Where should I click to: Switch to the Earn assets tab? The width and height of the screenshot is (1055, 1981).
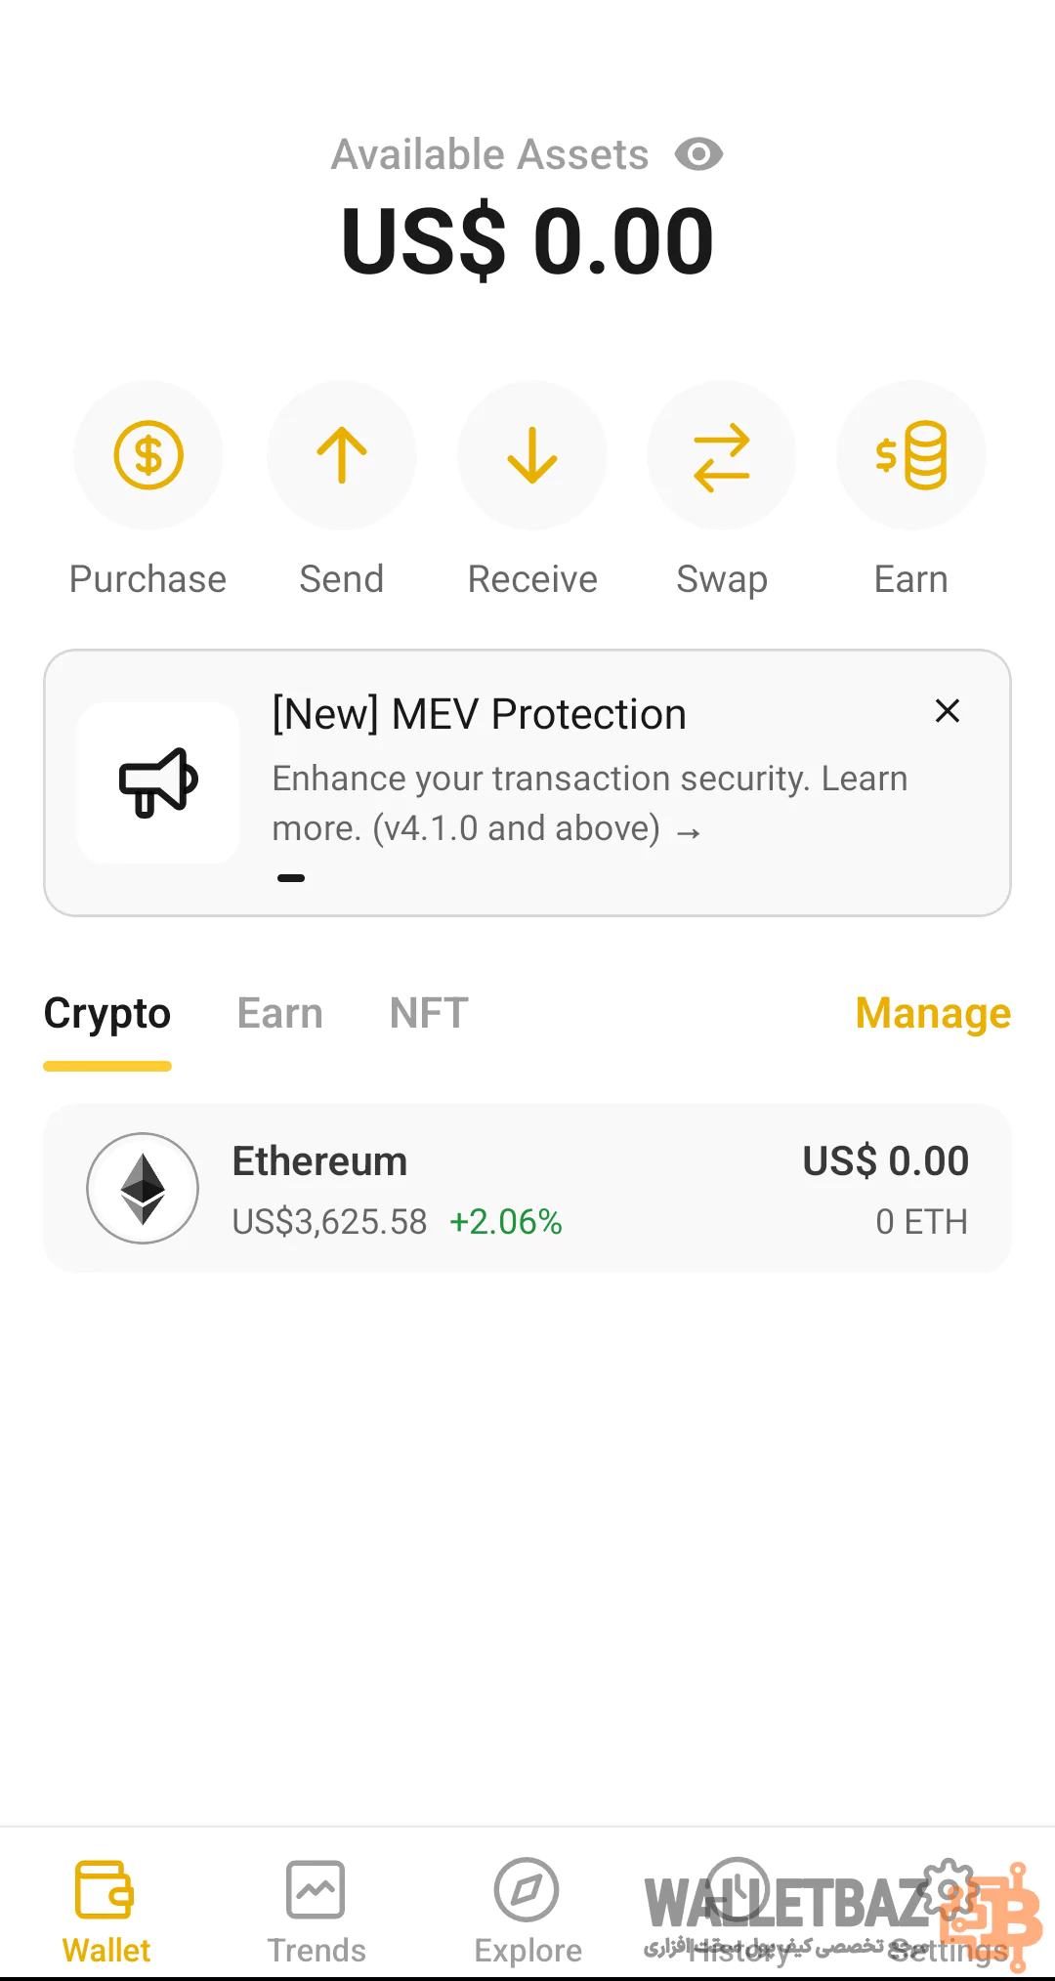coord(279,1014)
